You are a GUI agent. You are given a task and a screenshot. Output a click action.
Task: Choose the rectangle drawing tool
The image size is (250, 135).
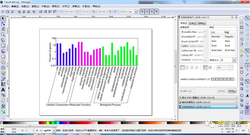3,46
